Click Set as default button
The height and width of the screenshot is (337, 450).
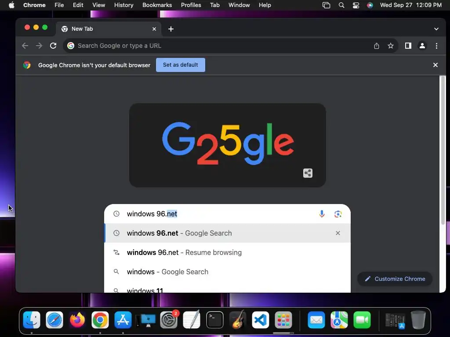181,65
